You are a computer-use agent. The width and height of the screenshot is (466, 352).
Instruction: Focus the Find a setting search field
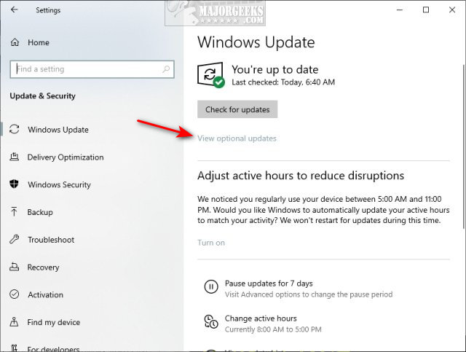pos(92,69)
